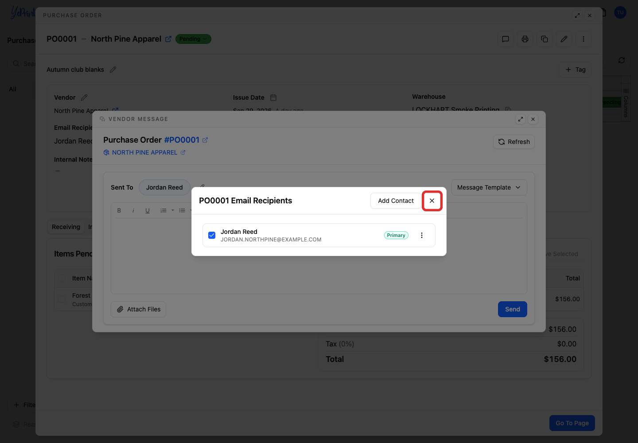Screen dimensions: 638x443
Task: Switch to the Receiving tab
Action: pos(66,227)
